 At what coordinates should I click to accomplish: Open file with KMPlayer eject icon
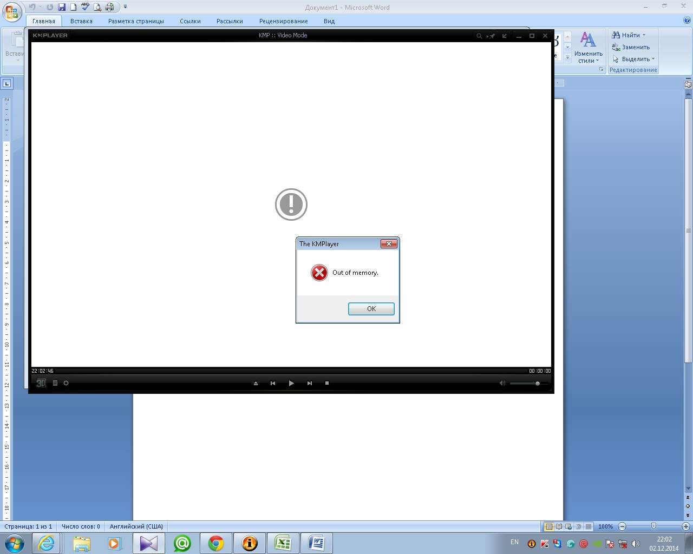(256, 383)
